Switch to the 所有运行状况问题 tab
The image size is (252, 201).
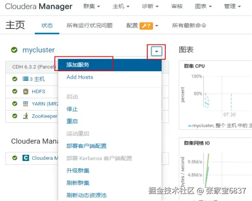tap(90, 26)
